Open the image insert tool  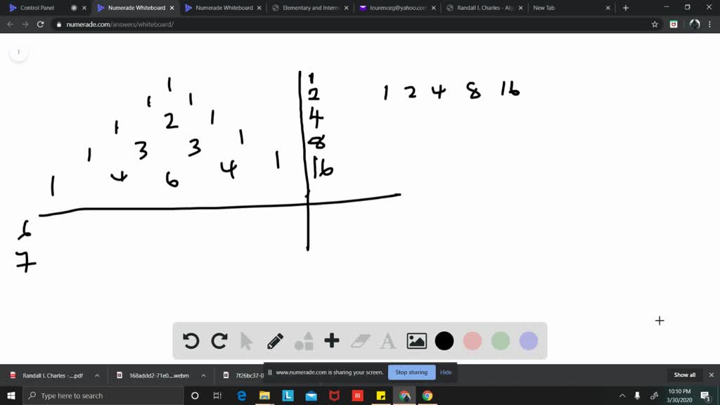416,341
